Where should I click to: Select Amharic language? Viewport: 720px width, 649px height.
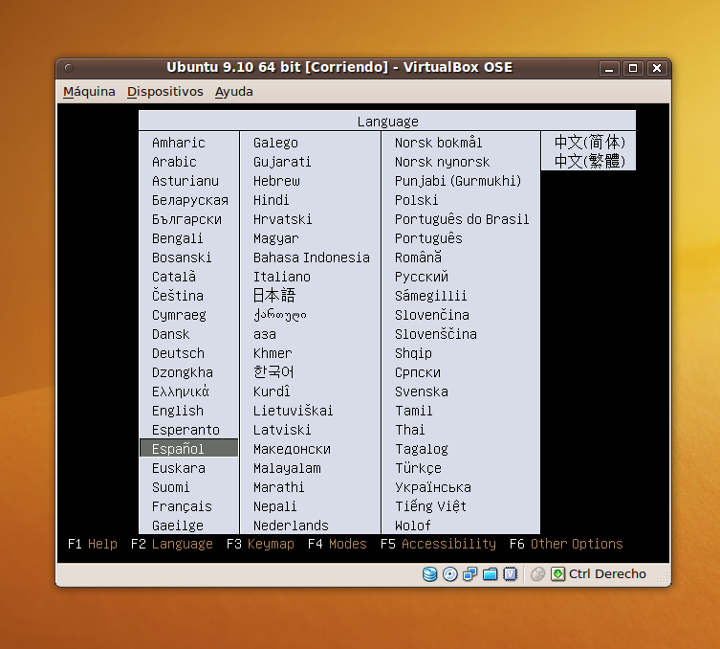tap(178, 143)
